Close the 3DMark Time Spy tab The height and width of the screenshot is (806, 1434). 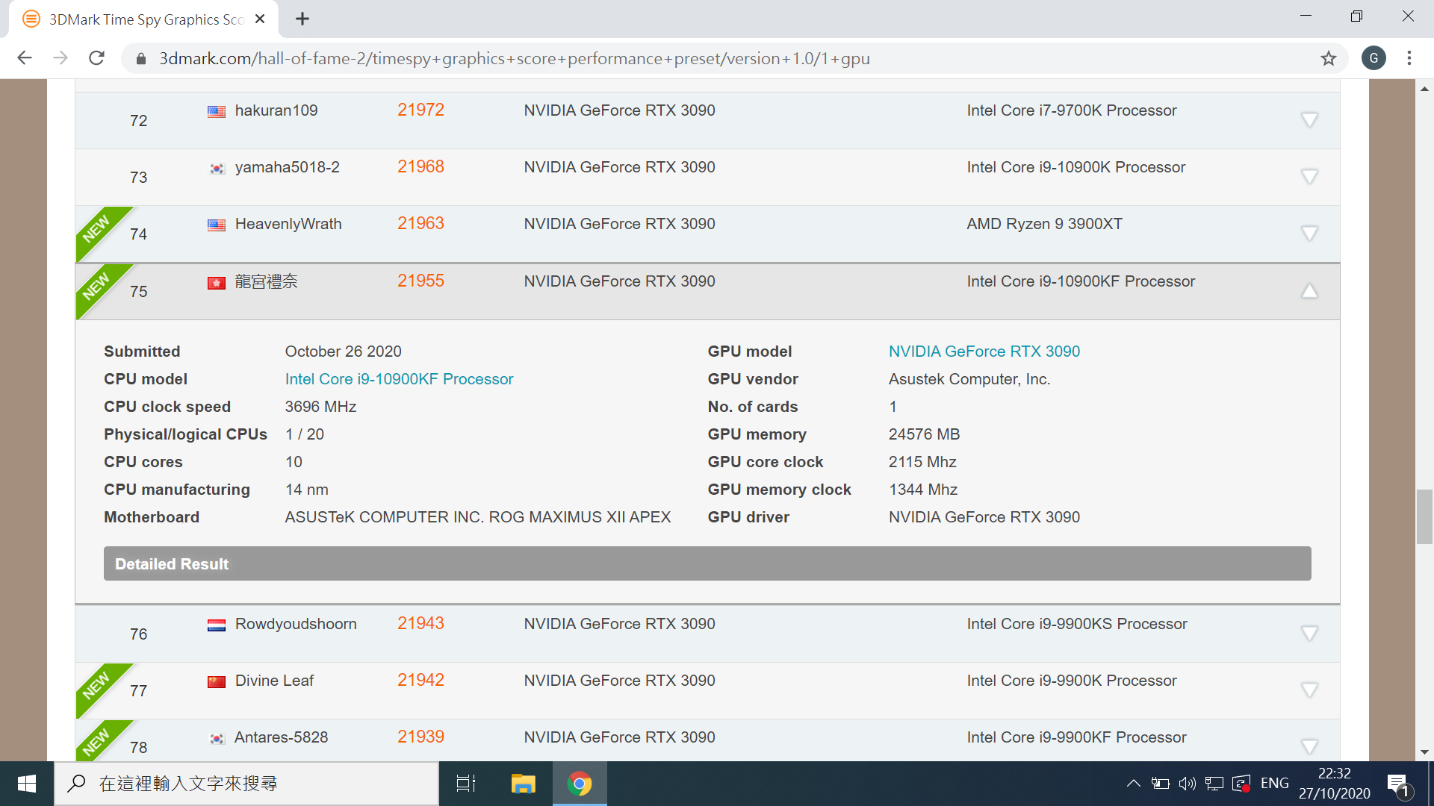click(260, 19)
